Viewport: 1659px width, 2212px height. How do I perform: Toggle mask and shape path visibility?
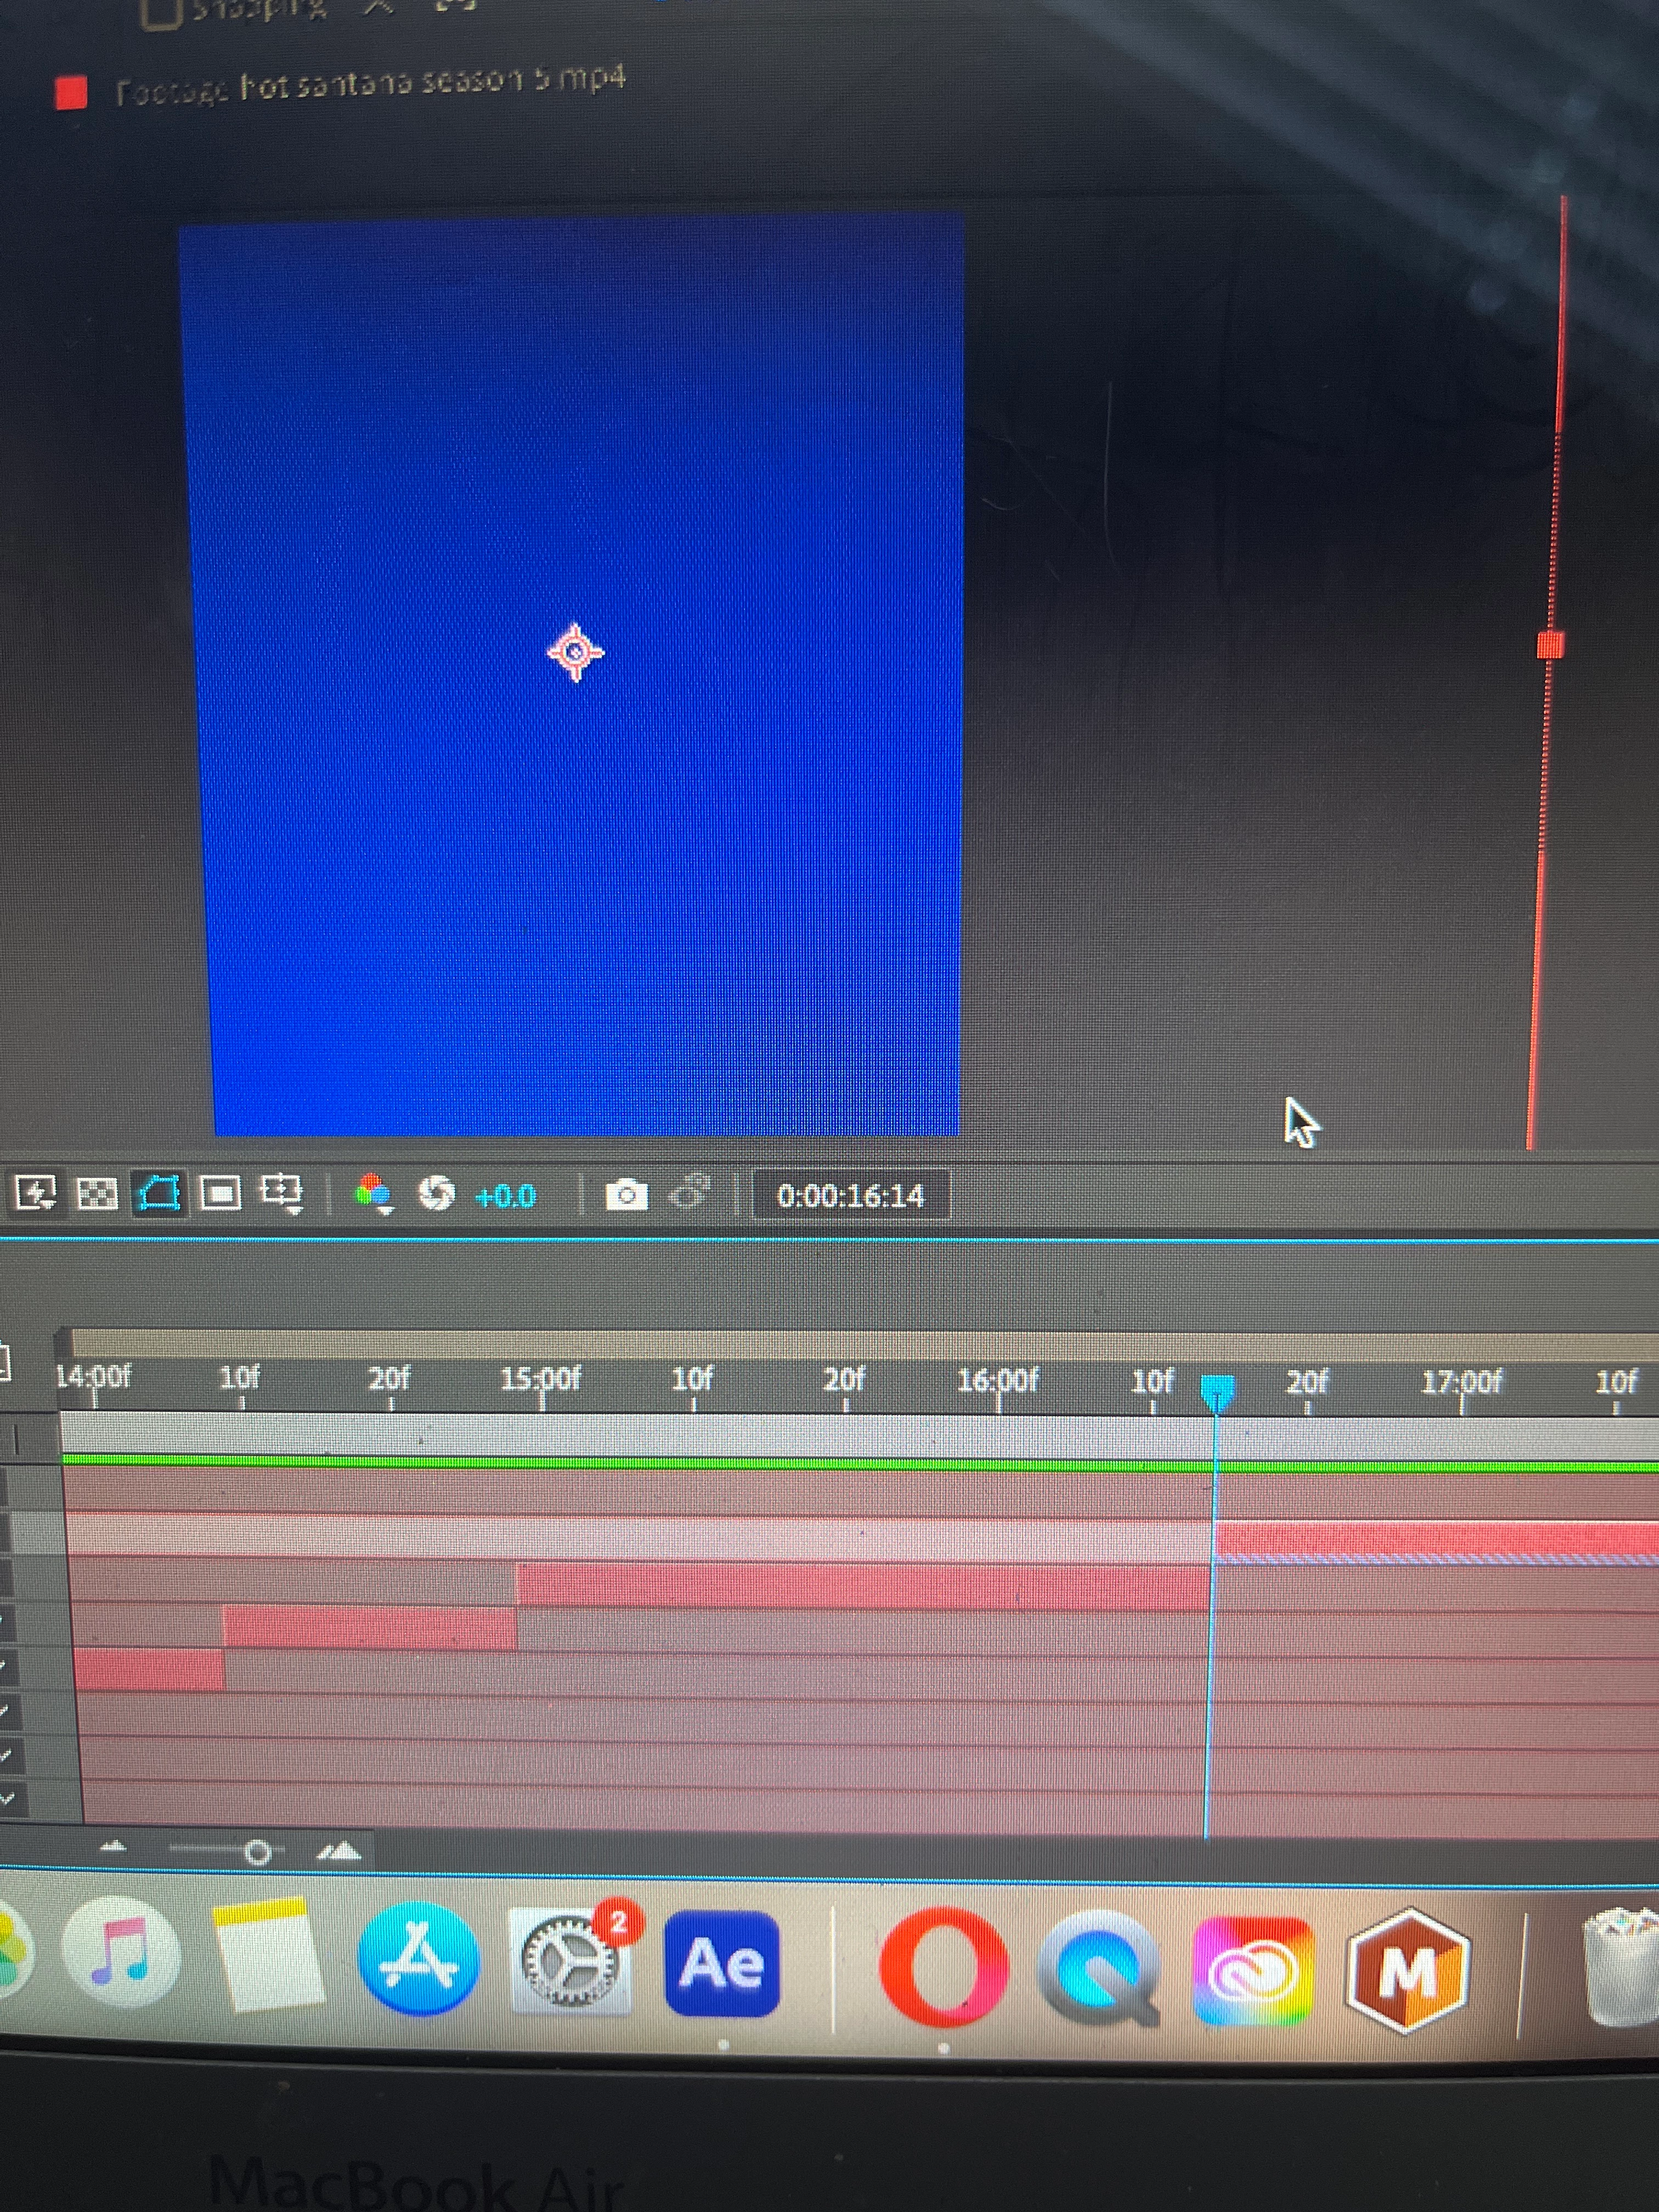click(x=160, y=1193)
